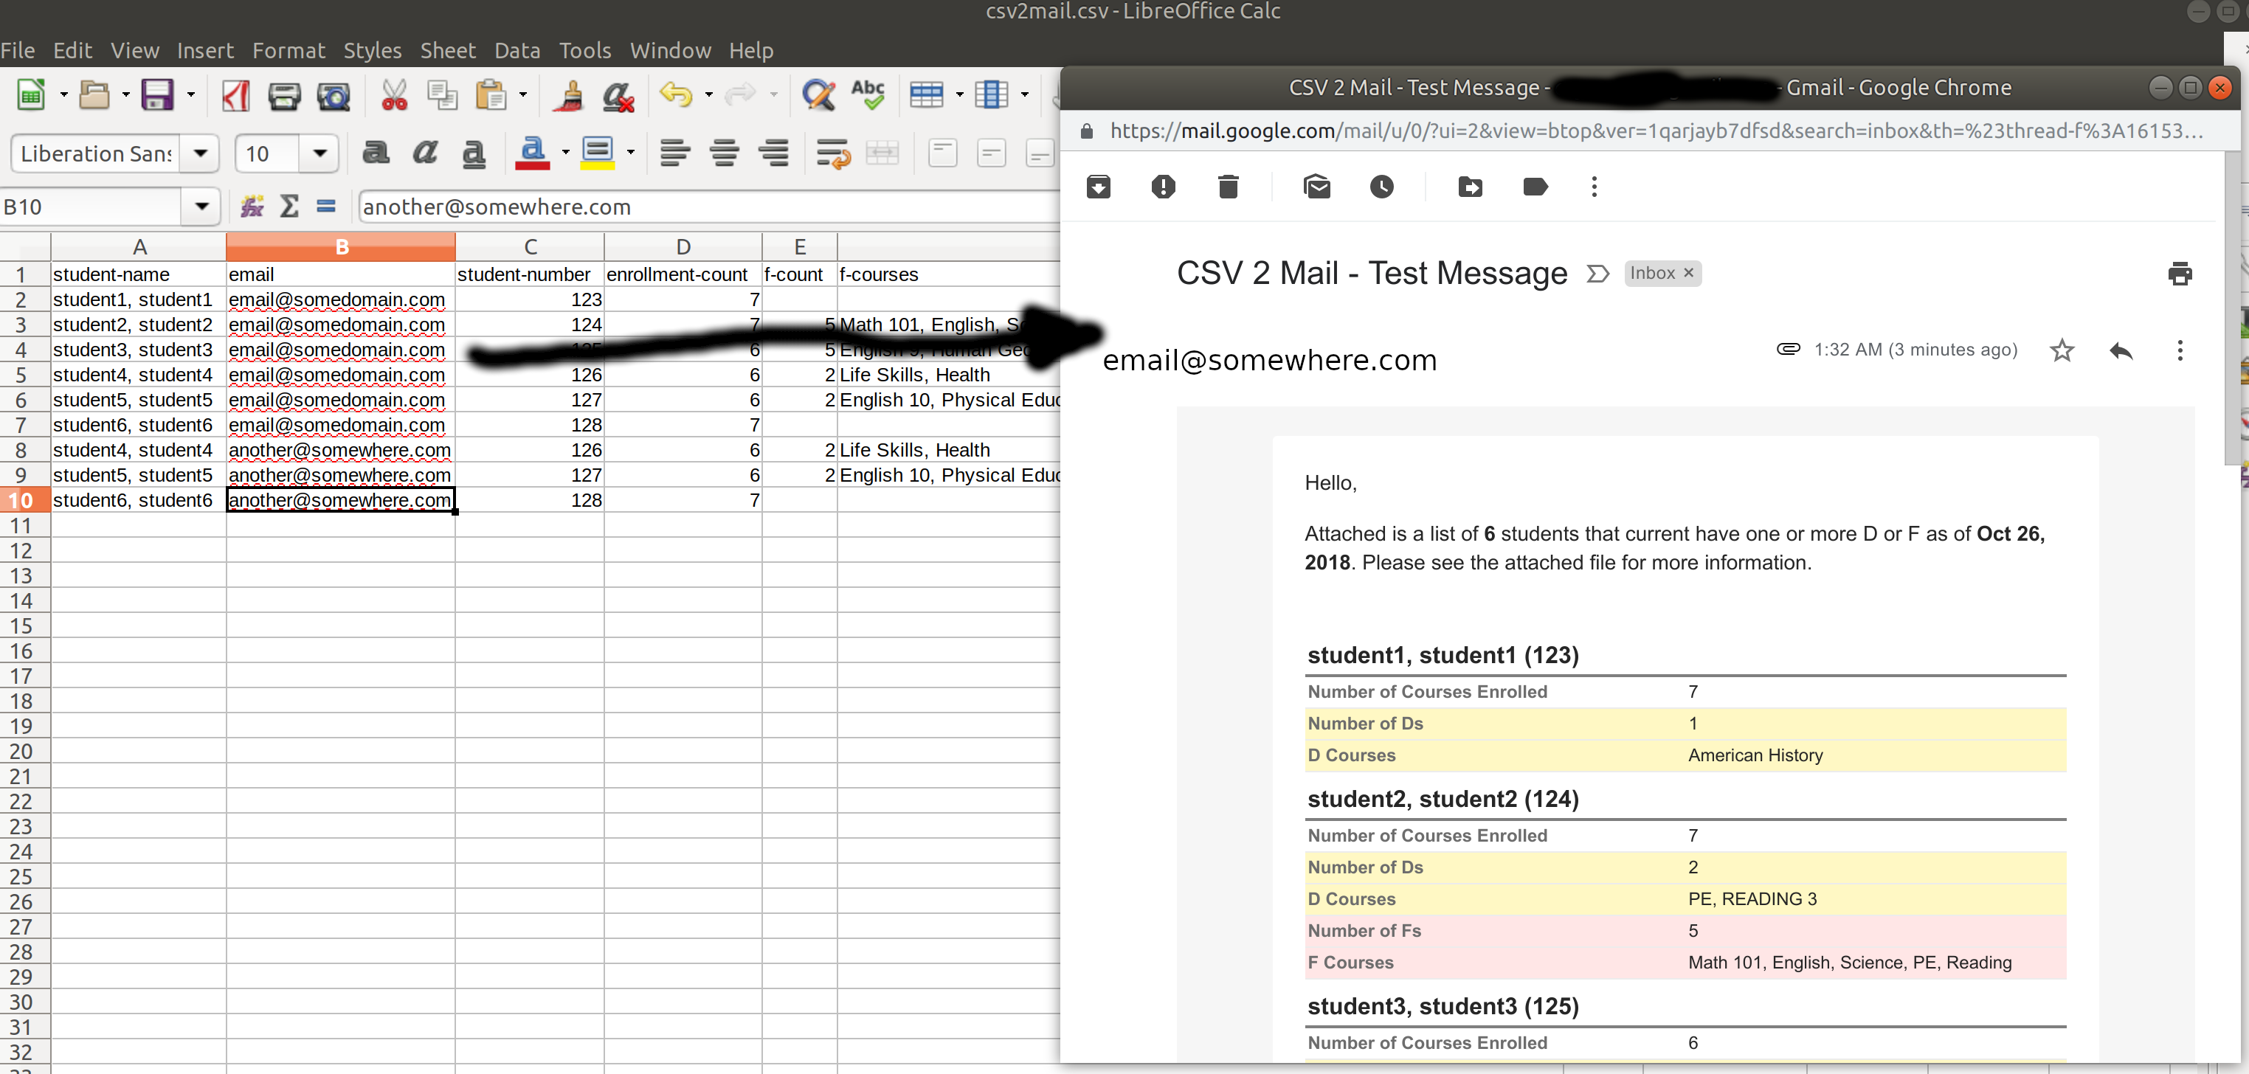Image resolution: width=2249 pixels, height=1074 pixels.
Task: Click the Cut scissors icon
Action: click(394, 95)
